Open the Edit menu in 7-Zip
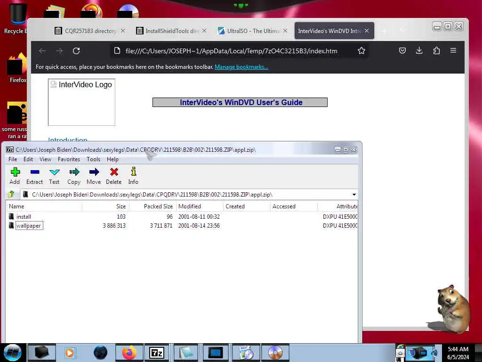 28,159
